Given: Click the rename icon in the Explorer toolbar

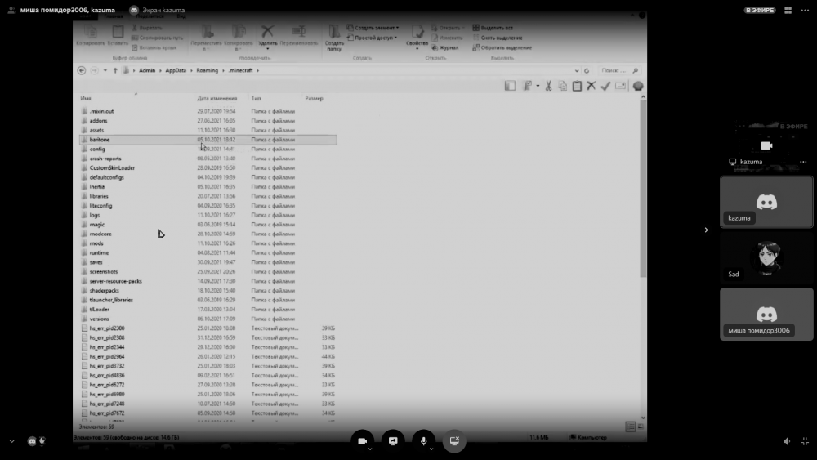Looking at the screenshot, I should pyautogui.click(x=620, y=86).
